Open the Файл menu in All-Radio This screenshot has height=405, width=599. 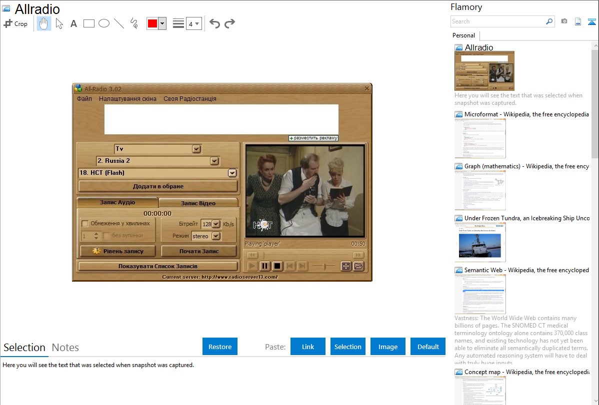pos(84,98)
